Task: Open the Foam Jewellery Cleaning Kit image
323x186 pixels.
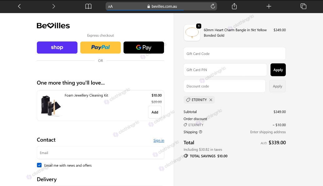Action: (51, 105)
